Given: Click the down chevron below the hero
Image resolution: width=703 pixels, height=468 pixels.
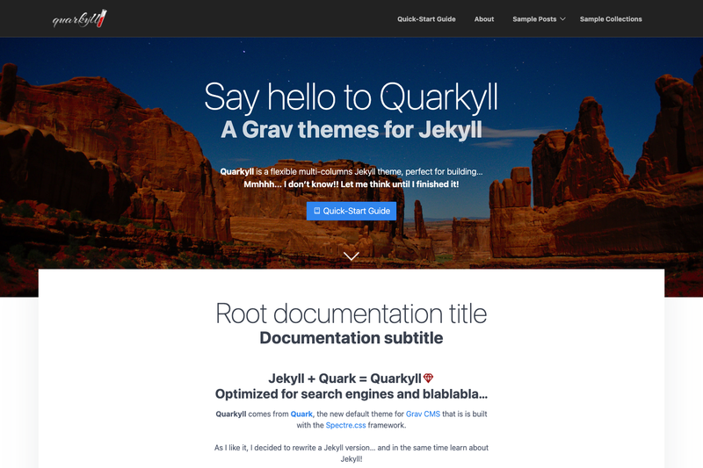Looking at the screenshot, I should (x=351, y=256).
